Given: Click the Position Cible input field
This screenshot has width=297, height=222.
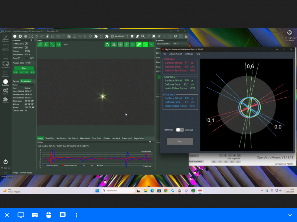Looking at the screenshot, I should (x=30, y=63).
